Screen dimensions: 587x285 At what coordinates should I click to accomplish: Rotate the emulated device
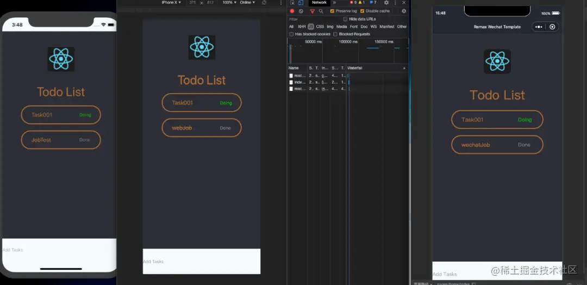[264, 3]
